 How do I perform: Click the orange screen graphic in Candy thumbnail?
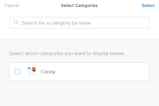34,69
